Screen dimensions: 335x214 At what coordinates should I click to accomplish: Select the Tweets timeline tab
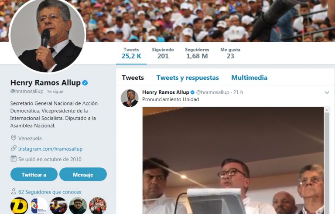(x=133, y=78)
